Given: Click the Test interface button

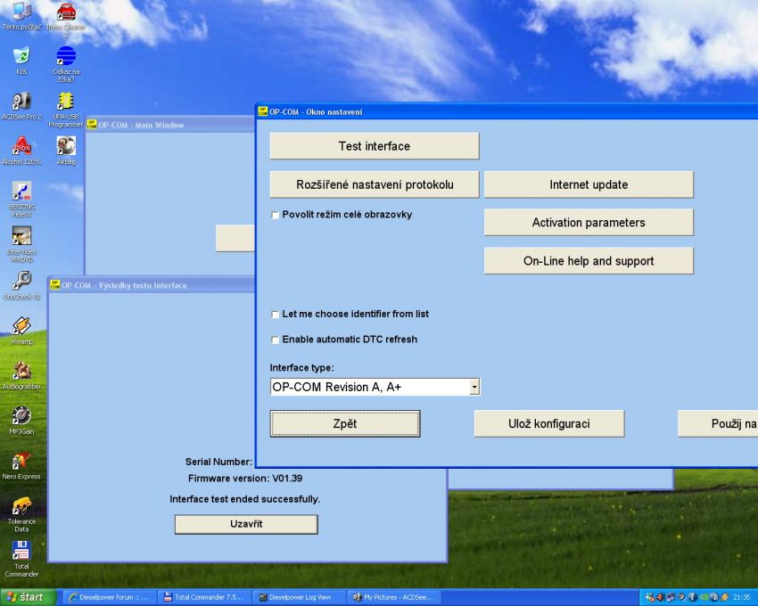Looking at the screenshot, I should (x=375, y=146).
